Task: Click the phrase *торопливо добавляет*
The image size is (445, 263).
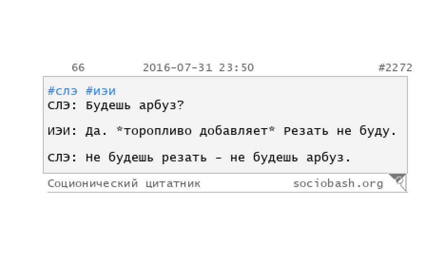Action: pos(196,131)
